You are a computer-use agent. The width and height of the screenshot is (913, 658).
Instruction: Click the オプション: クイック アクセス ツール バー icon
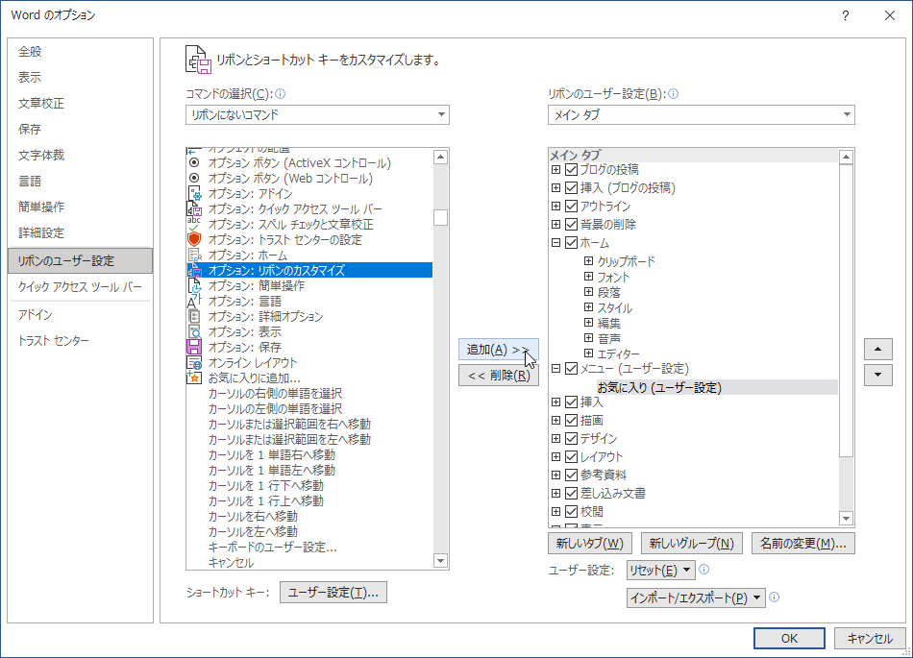194,208
